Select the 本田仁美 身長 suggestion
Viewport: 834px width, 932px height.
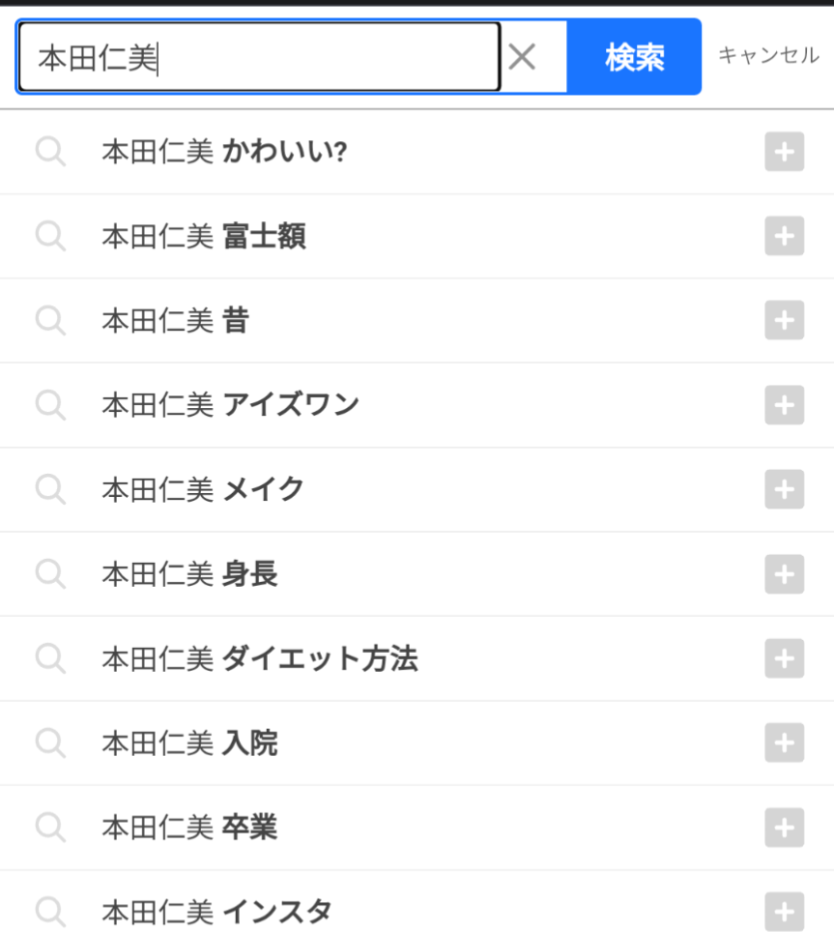pyautogui.click(x=189, y=574)
